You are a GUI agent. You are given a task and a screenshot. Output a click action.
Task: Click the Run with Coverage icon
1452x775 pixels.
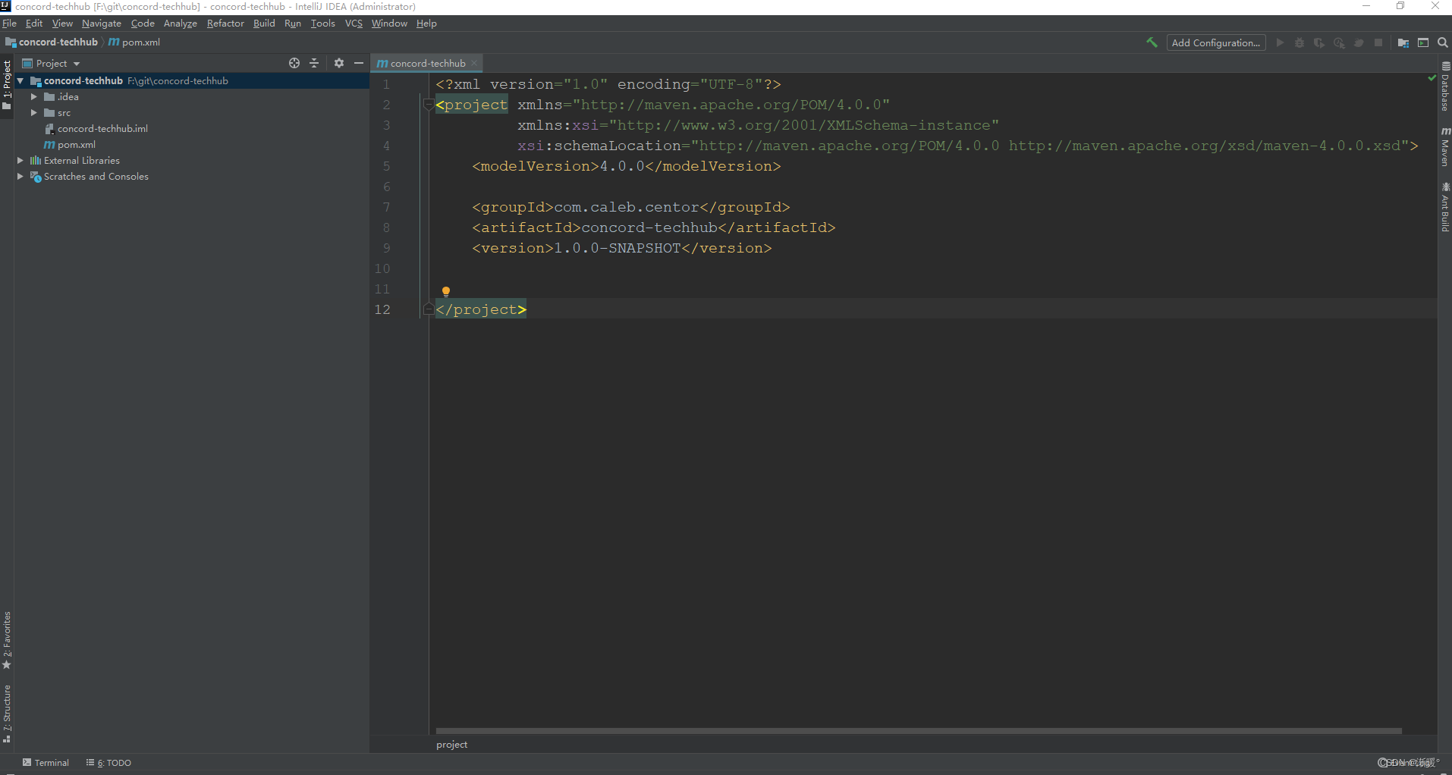pos(1319,42)
